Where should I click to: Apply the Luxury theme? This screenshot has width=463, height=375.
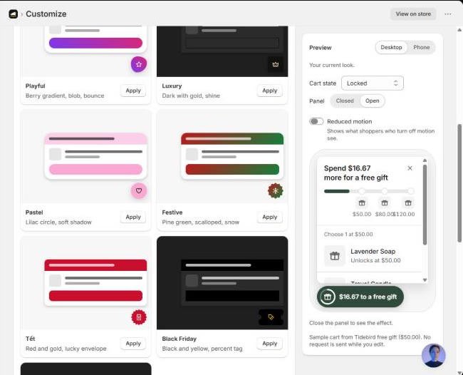pos(269,91)
